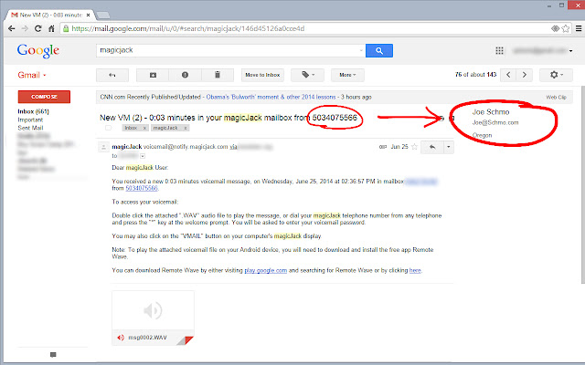Report spam with exclamation icon

tap(185, 75)
